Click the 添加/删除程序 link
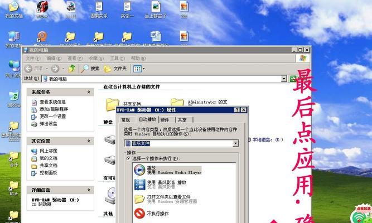This screenshot has width=372, height=223. tap(54, 109)
